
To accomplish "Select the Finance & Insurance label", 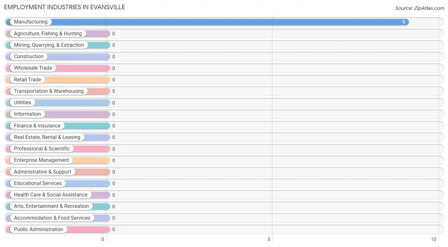I will (x=37, y=126).
